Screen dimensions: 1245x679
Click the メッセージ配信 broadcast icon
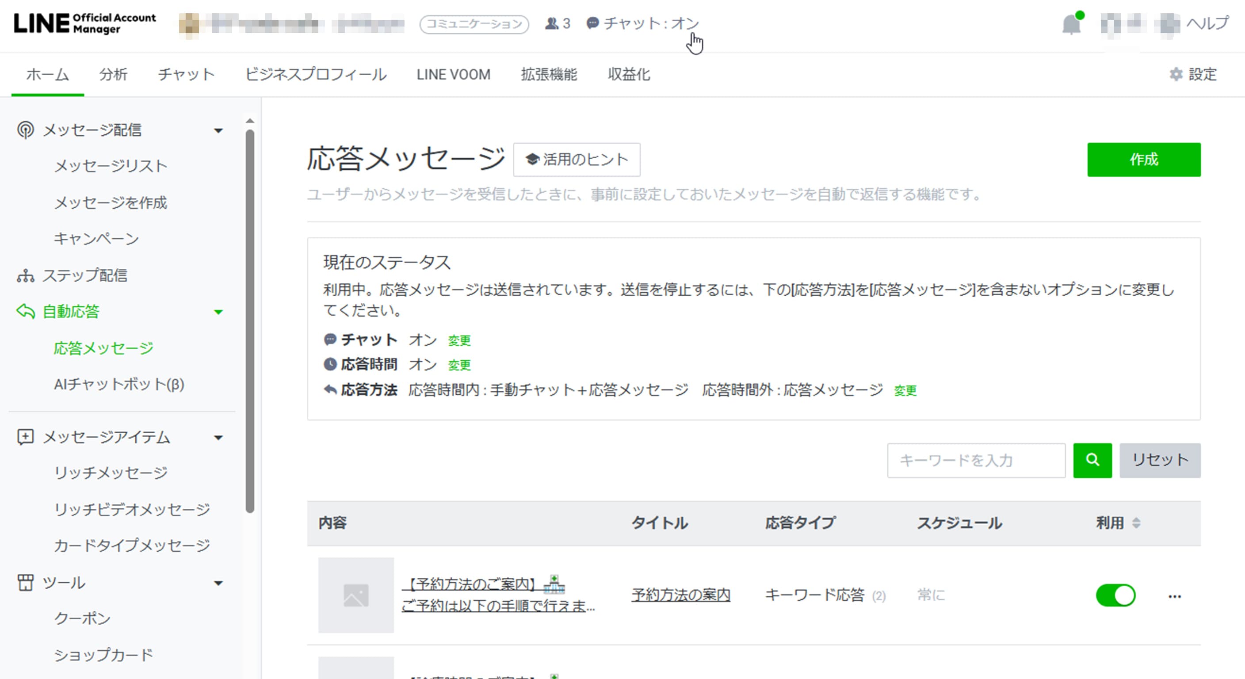(x=25, y=130)
